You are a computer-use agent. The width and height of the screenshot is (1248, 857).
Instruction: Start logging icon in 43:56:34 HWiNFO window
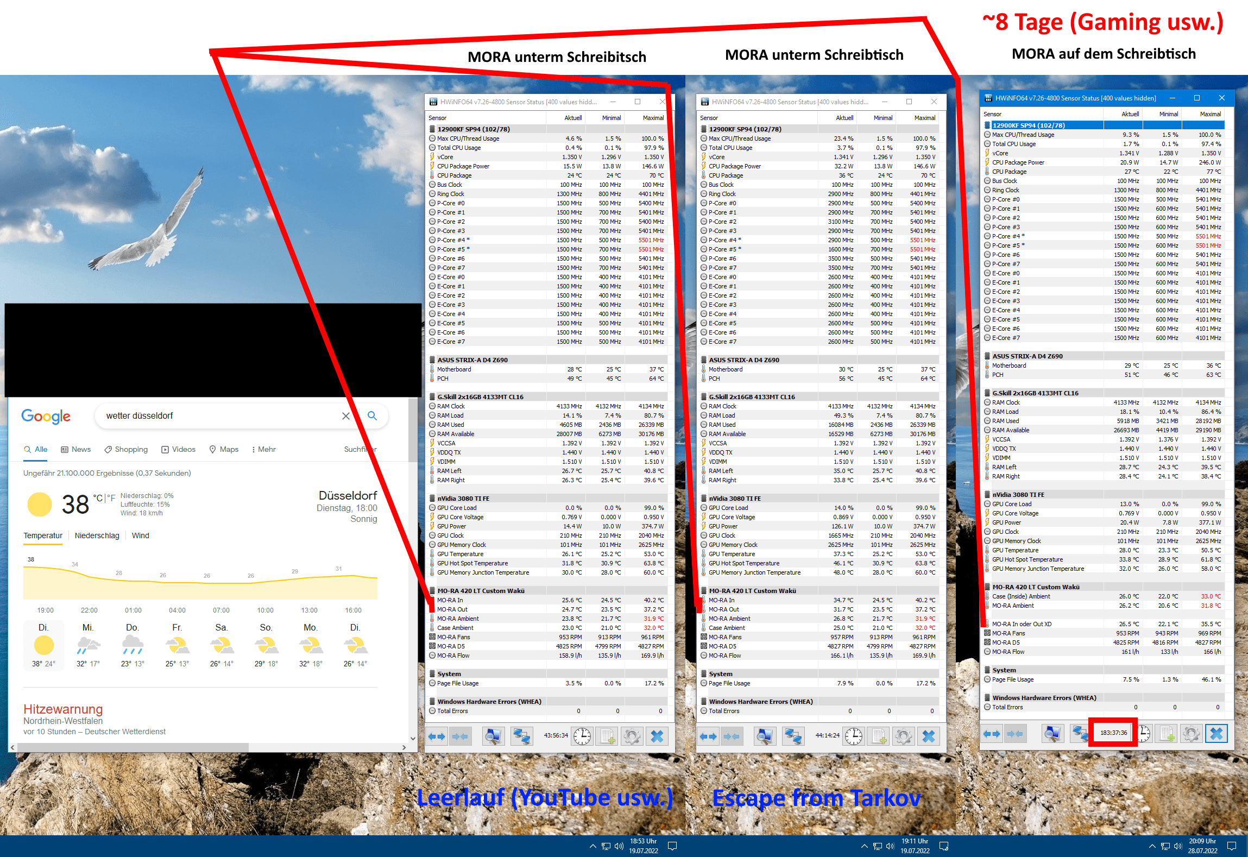tap(607, 736)
